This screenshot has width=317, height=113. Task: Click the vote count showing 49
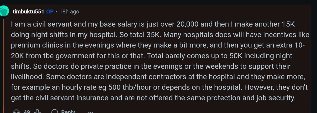(27, 111)
